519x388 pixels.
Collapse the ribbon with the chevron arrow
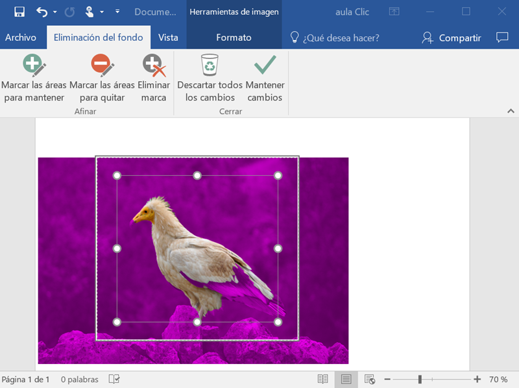click(511, 111)
